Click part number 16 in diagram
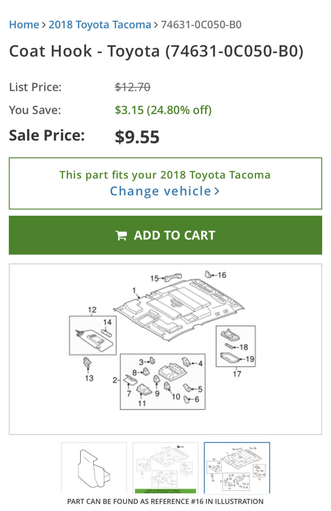This screenshot has height=511, width=331. click(222, 275)
